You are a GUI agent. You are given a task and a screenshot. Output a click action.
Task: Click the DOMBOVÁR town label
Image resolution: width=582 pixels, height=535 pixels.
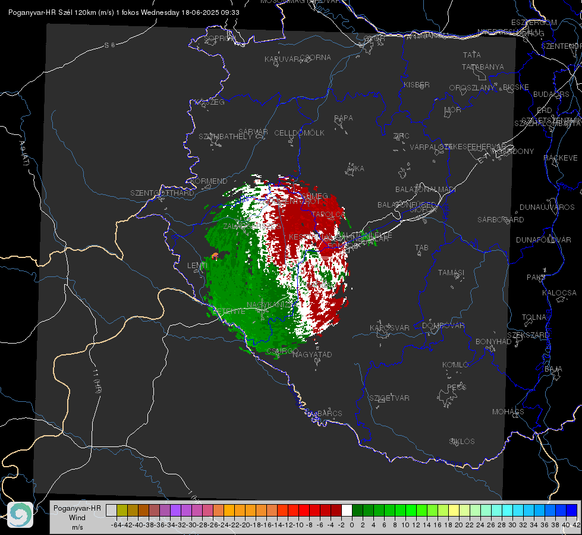click(x=443, y=325)
